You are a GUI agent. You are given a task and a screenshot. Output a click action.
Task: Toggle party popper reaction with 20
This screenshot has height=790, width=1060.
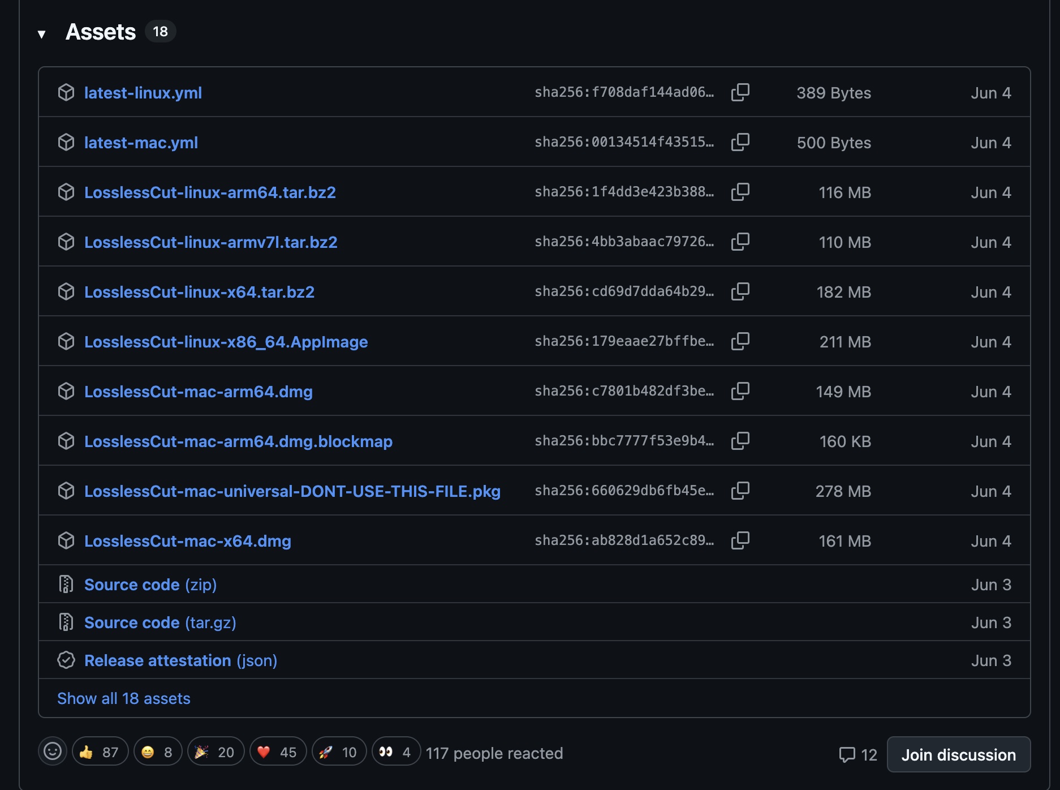pyautogui.click(x=216, y=752)
